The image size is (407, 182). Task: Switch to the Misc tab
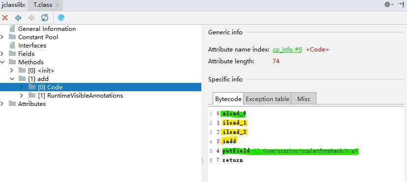pos(304,99)
